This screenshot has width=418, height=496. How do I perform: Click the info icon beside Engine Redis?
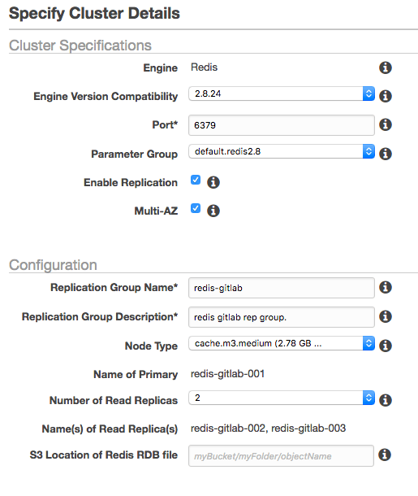(x=386, y=67)
